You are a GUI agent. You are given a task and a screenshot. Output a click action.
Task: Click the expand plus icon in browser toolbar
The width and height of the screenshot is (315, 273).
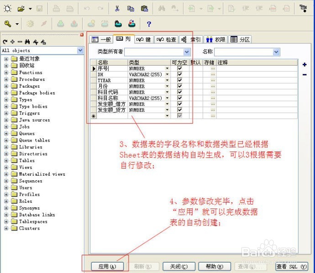coord(12,42)
